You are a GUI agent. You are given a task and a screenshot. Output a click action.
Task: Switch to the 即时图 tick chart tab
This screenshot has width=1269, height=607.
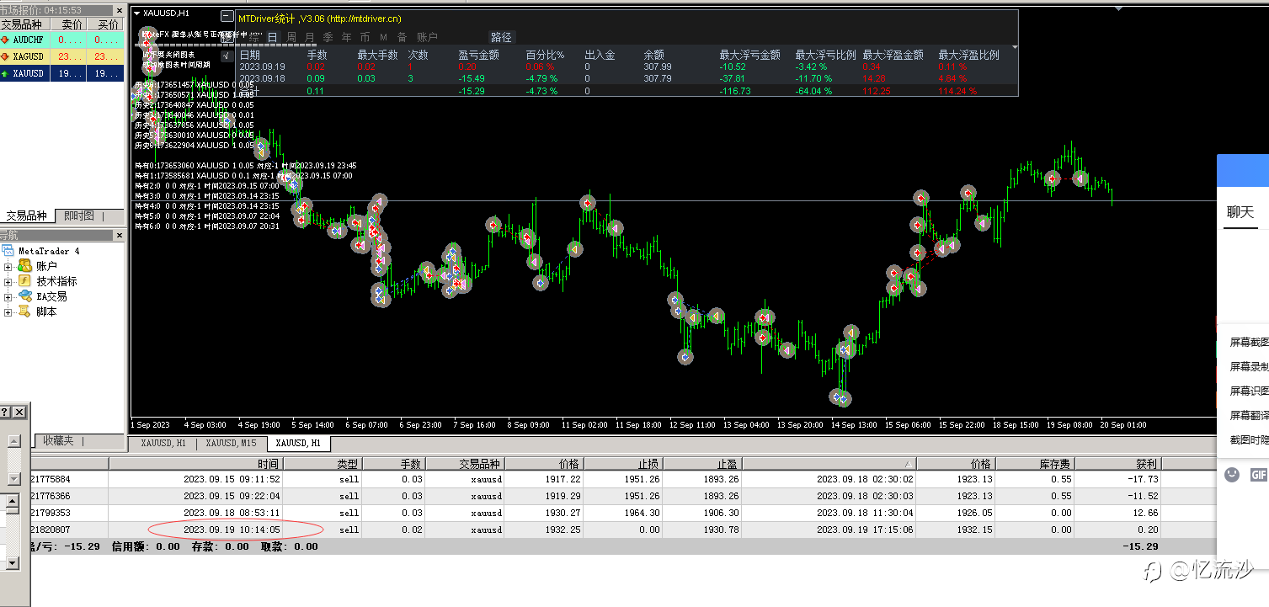click(x=79, y=216)
